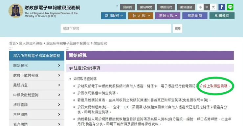Click the keyword search input field

(116, 28)
